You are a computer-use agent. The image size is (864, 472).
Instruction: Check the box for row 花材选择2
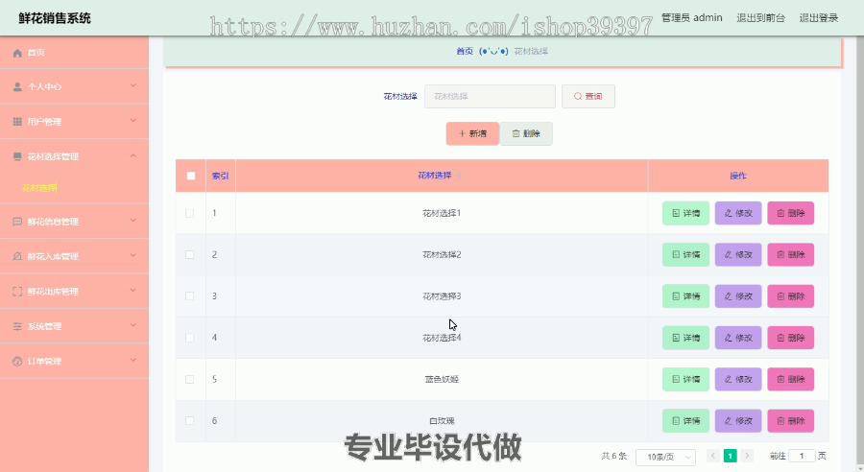click(x=189, y=254)
